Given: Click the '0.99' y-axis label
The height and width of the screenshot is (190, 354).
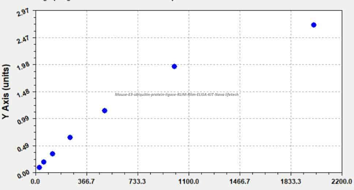Looking at the screenshot, I should pos(23,120).
